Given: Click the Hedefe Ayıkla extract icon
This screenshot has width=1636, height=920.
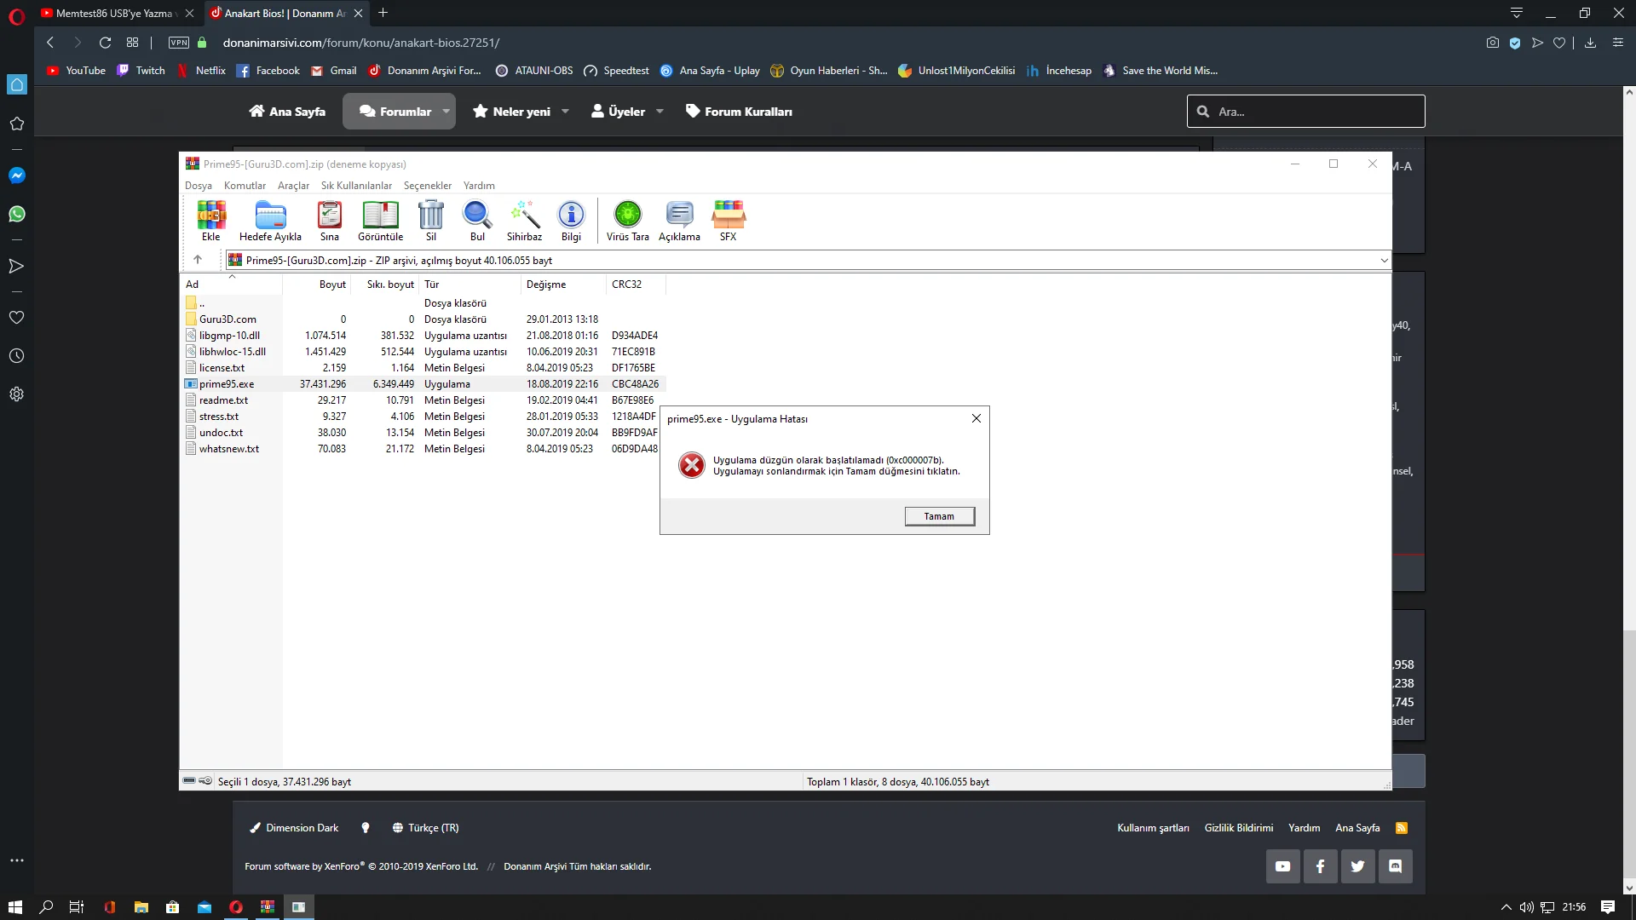Looking at the screenshot, I should [270, 221].
